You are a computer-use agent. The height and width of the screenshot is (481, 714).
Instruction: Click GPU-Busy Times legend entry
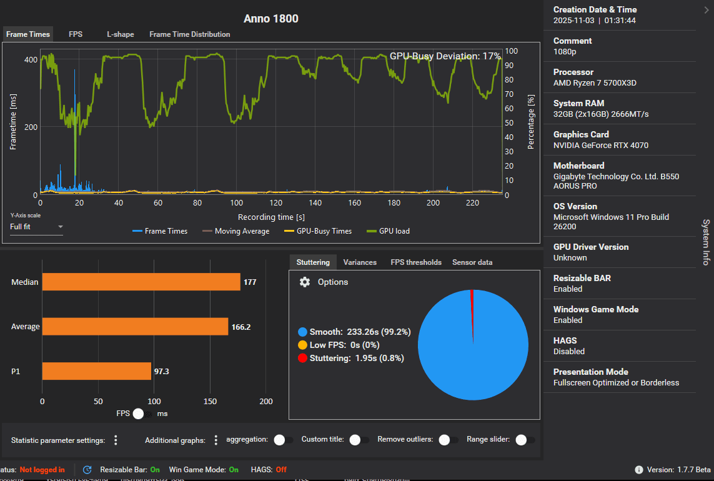coord(318,231)
